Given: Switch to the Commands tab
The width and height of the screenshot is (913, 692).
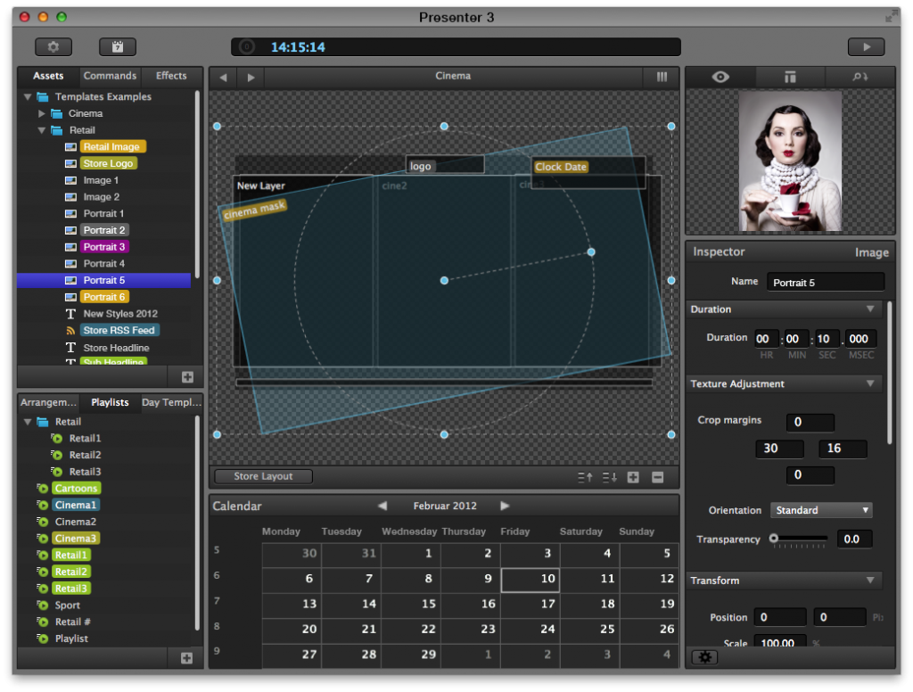Looking at the screenshot, I should [x=110, y=77].
